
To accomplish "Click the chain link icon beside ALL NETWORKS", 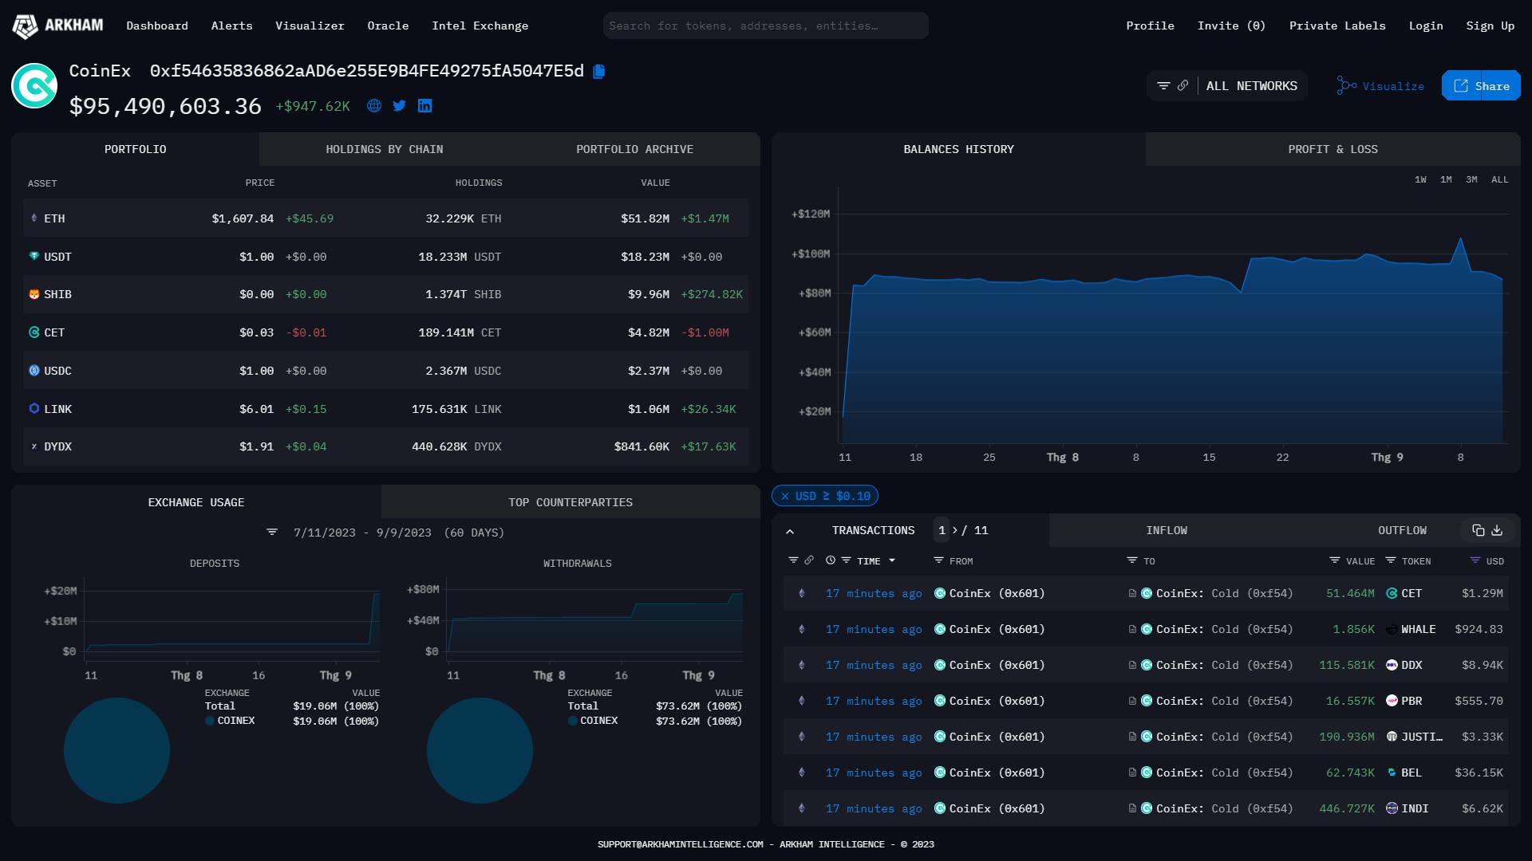I will click(x=1183, y=86).
